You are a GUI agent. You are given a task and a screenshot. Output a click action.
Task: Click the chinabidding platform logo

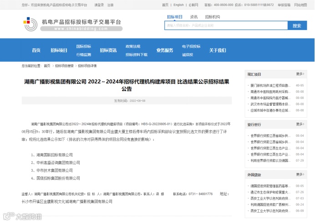click(x=73, y=24)
